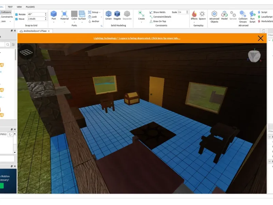Open the Create constraint tool
This screenshot has width=273, height=205.
(141, 15)
